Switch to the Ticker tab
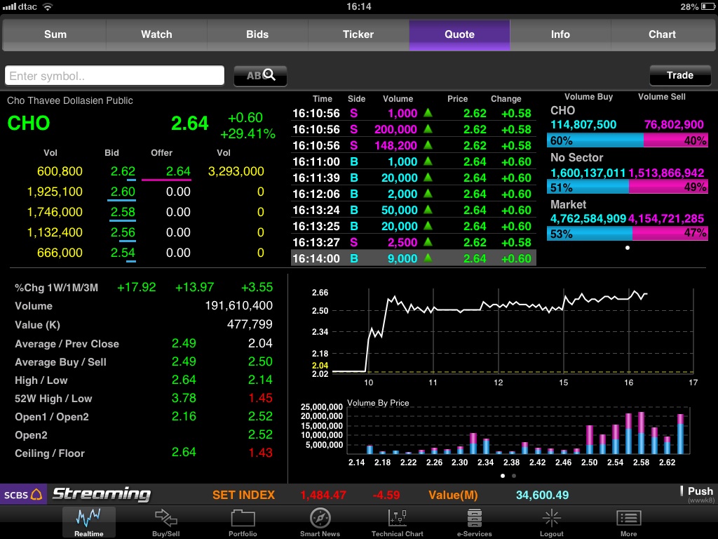This screenshot has width=718, height=539. (x=358, y=34)
